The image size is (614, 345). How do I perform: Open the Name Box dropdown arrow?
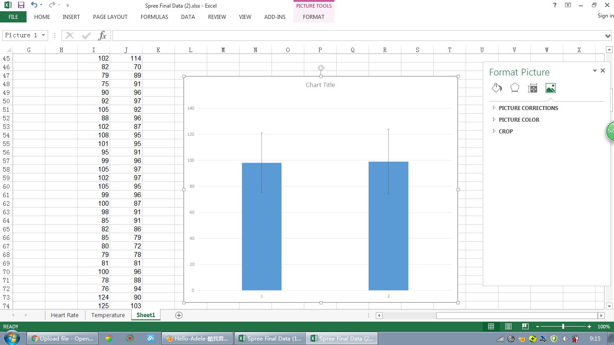(x=44, y=35)
